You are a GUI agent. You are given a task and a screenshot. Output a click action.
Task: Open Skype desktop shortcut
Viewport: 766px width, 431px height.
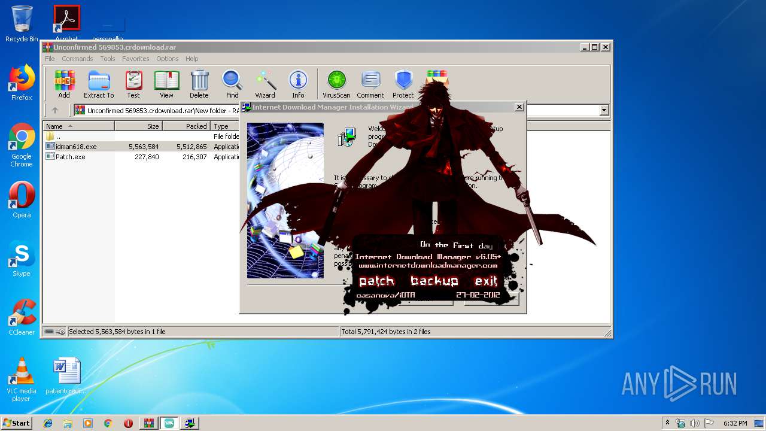[22, 259]
